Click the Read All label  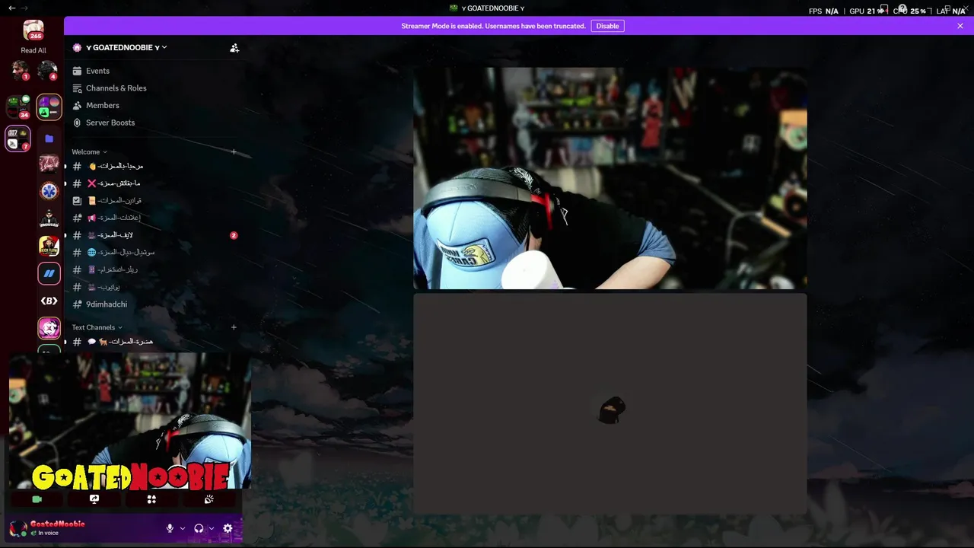click(33, 51)
